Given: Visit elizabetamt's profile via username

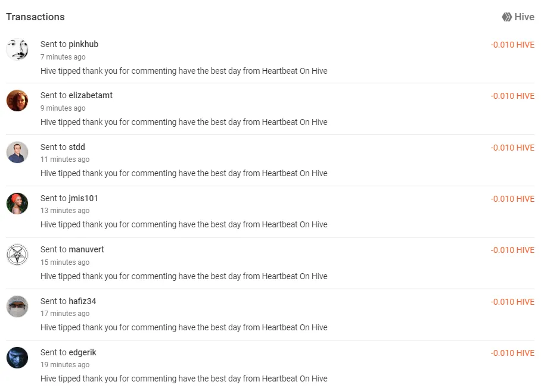Looking at the screenshot, I should (91, 95).
